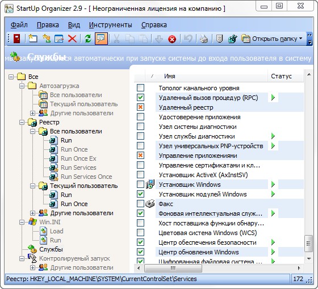Collapse the Реестр tree node
This screenshot has width=318, height=289.
[22, 122]
